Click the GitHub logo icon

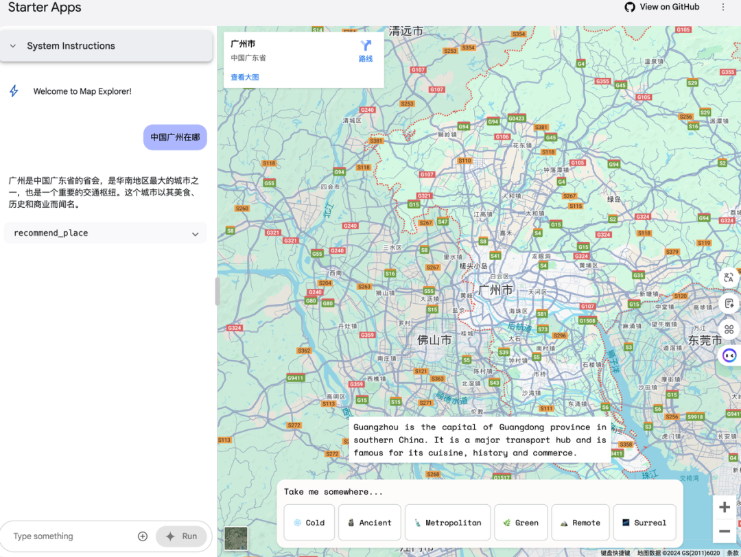tap(629, 7)
